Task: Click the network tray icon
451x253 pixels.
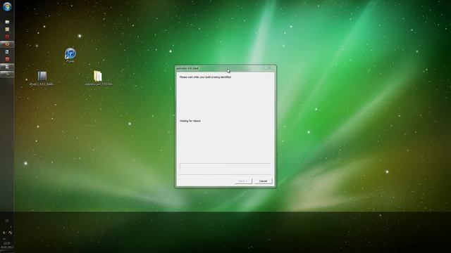Action: point(10,233)
